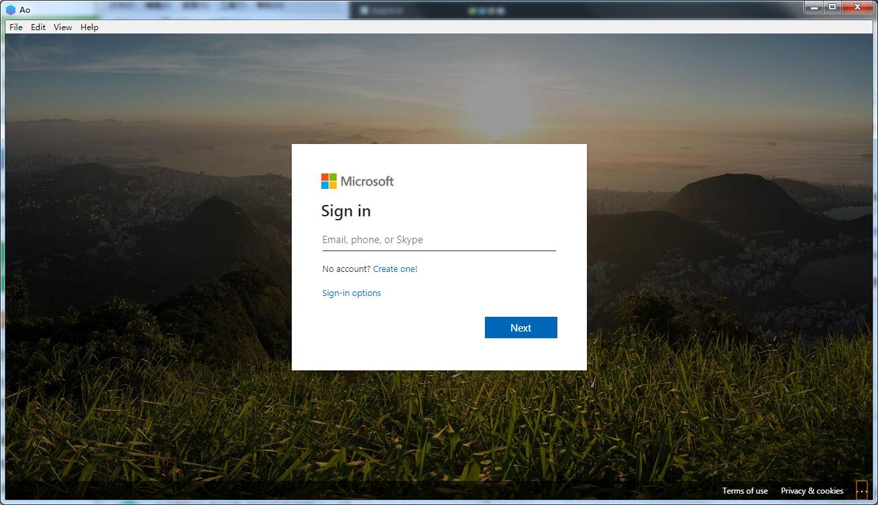Open the Help menu
The width and height of the screenshot is (878, 505).
pos(89,27)
